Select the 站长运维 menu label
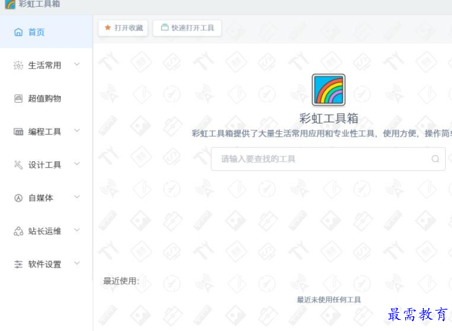The height and width of the screenshot is (331, 452). (x=45, y=231)
